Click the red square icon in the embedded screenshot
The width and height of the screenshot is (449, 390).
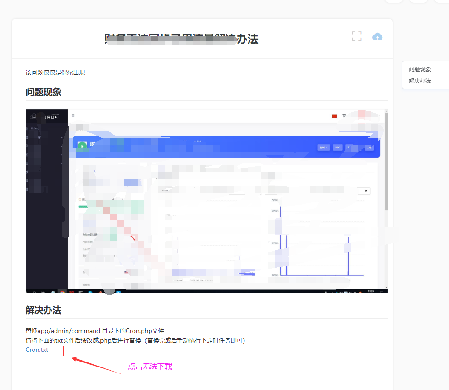pos(333,116)
